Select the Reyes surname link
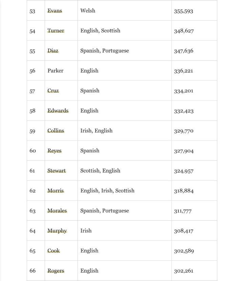The width and height of the screenshot is (244, 281). pyautogui.click(x=54, y=151)
